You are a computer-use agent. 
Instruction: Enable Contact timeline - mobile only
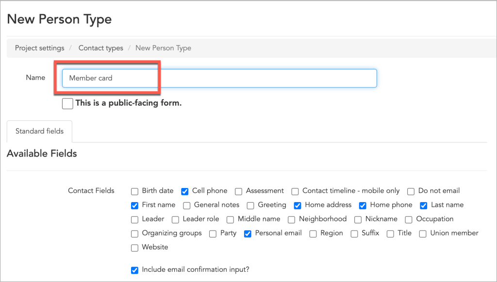click(295, 191)
